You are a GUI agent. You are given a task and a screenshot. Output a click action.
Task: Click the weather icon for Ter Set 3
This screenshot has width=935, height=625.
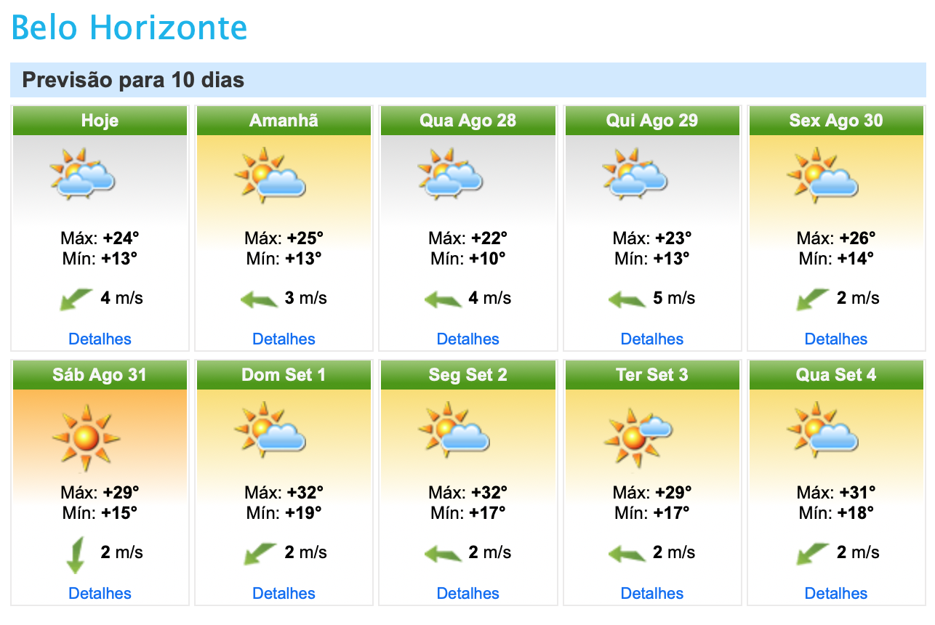637,435
